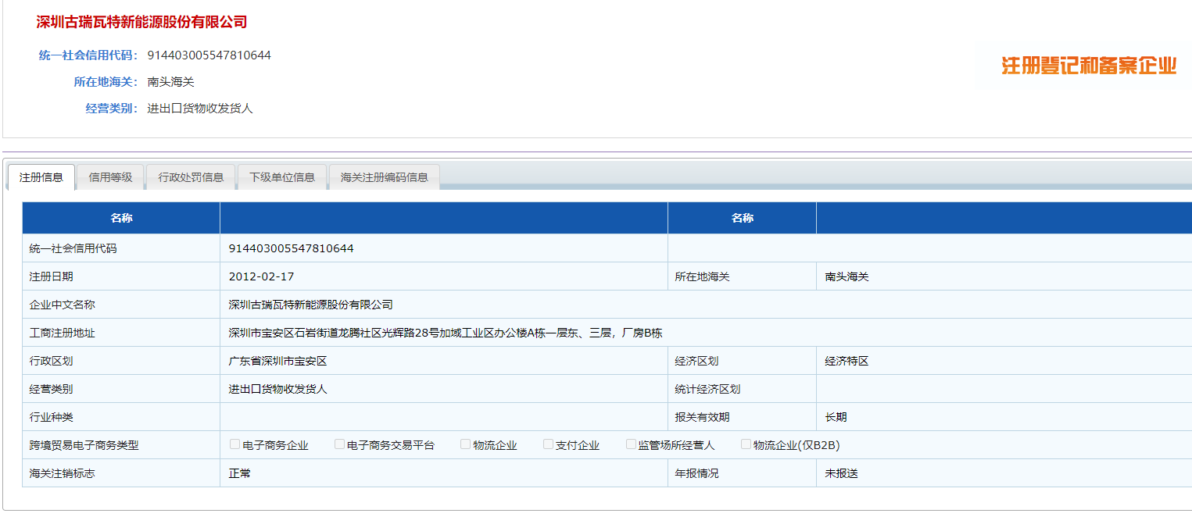1192x517 pixels.
Task: Select credit code value in header area
Action: pos(209,55)
